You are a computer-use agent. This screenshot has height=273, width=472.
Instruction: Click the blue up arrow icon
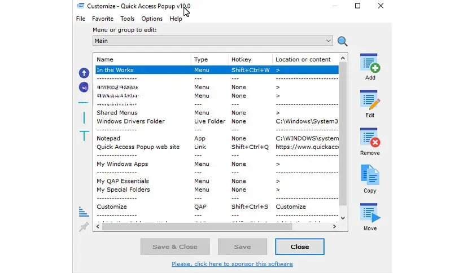84,73
